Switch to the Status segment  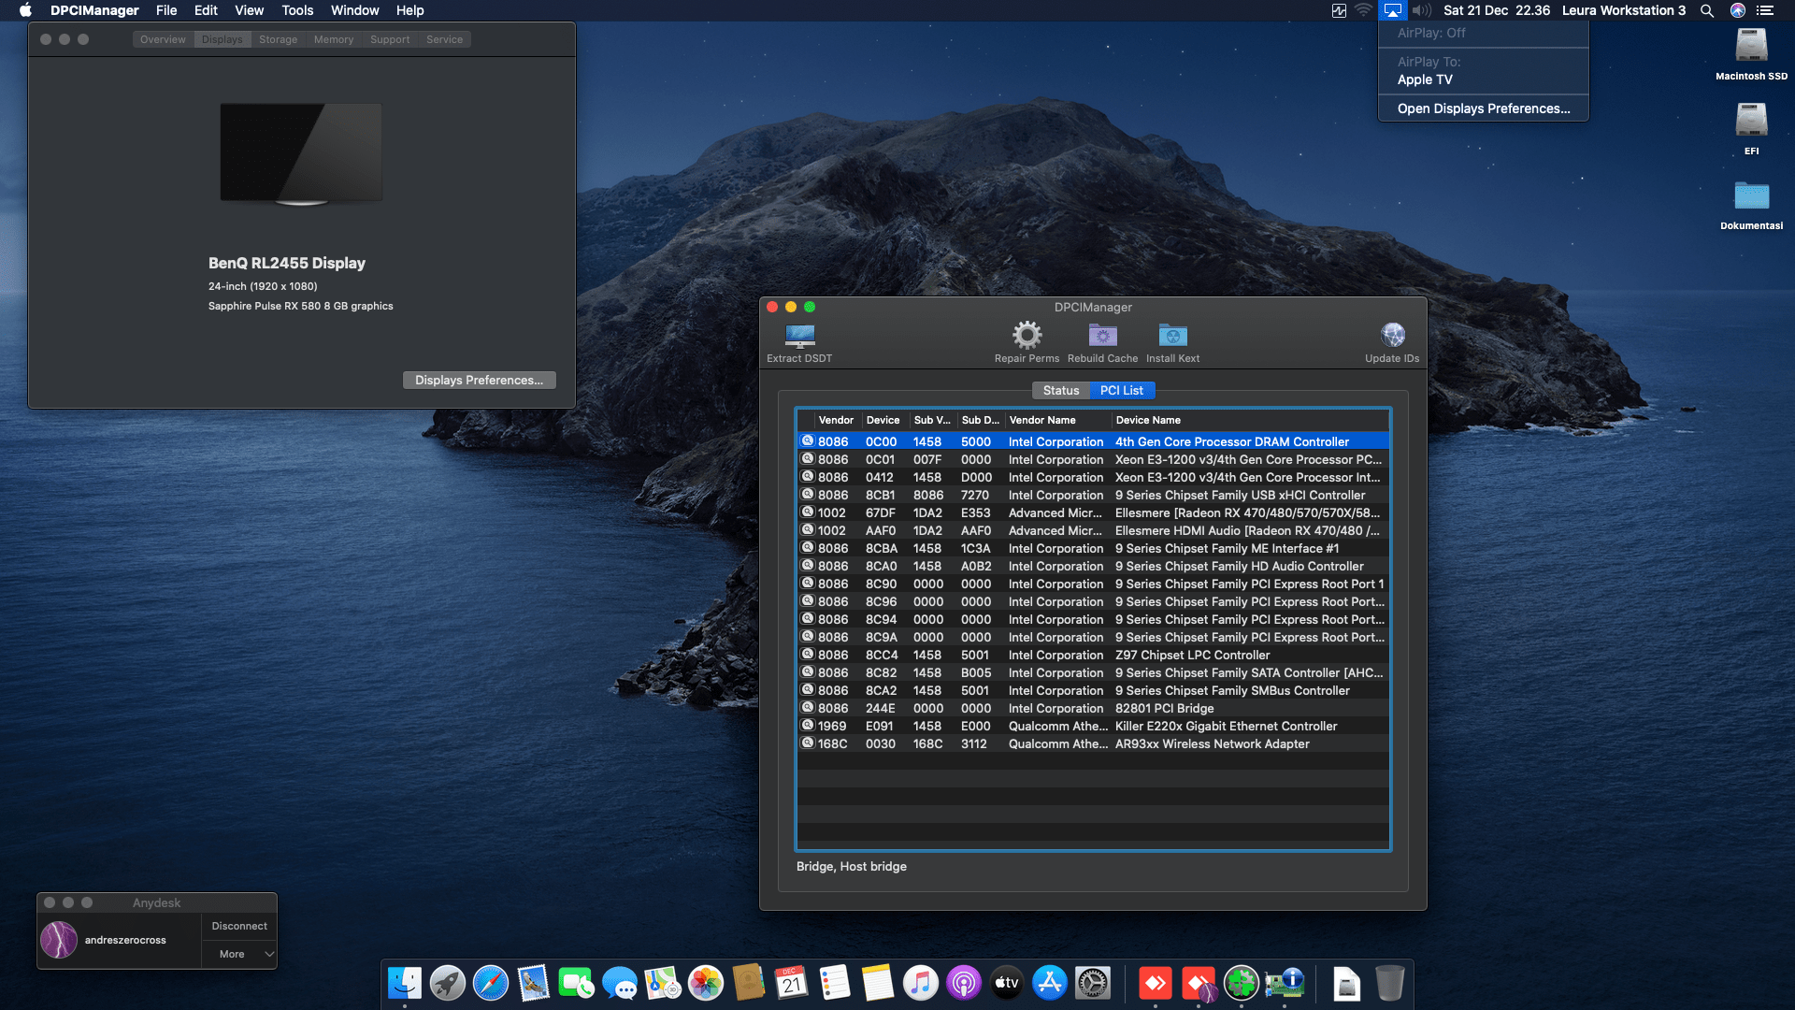pos(1060,390)
